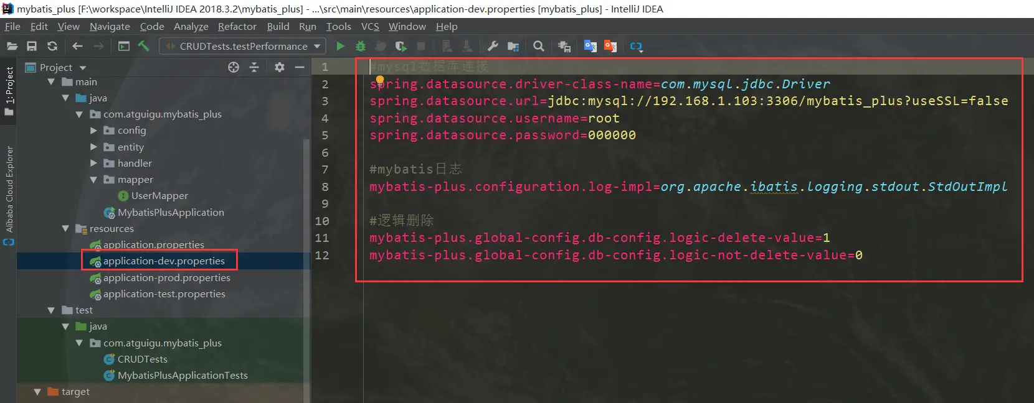Open the Edit menu
1034x403 pixels.
click(x=39, y=26)
